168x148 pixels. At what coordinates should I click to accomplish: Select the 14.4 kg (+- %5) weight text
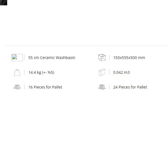pyautogui.click(x=41, y=72)
